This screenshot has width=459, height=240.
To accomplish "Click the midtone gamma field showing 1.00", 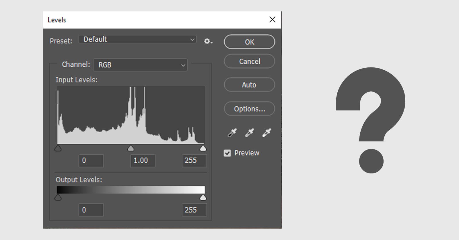I will 143,161.
